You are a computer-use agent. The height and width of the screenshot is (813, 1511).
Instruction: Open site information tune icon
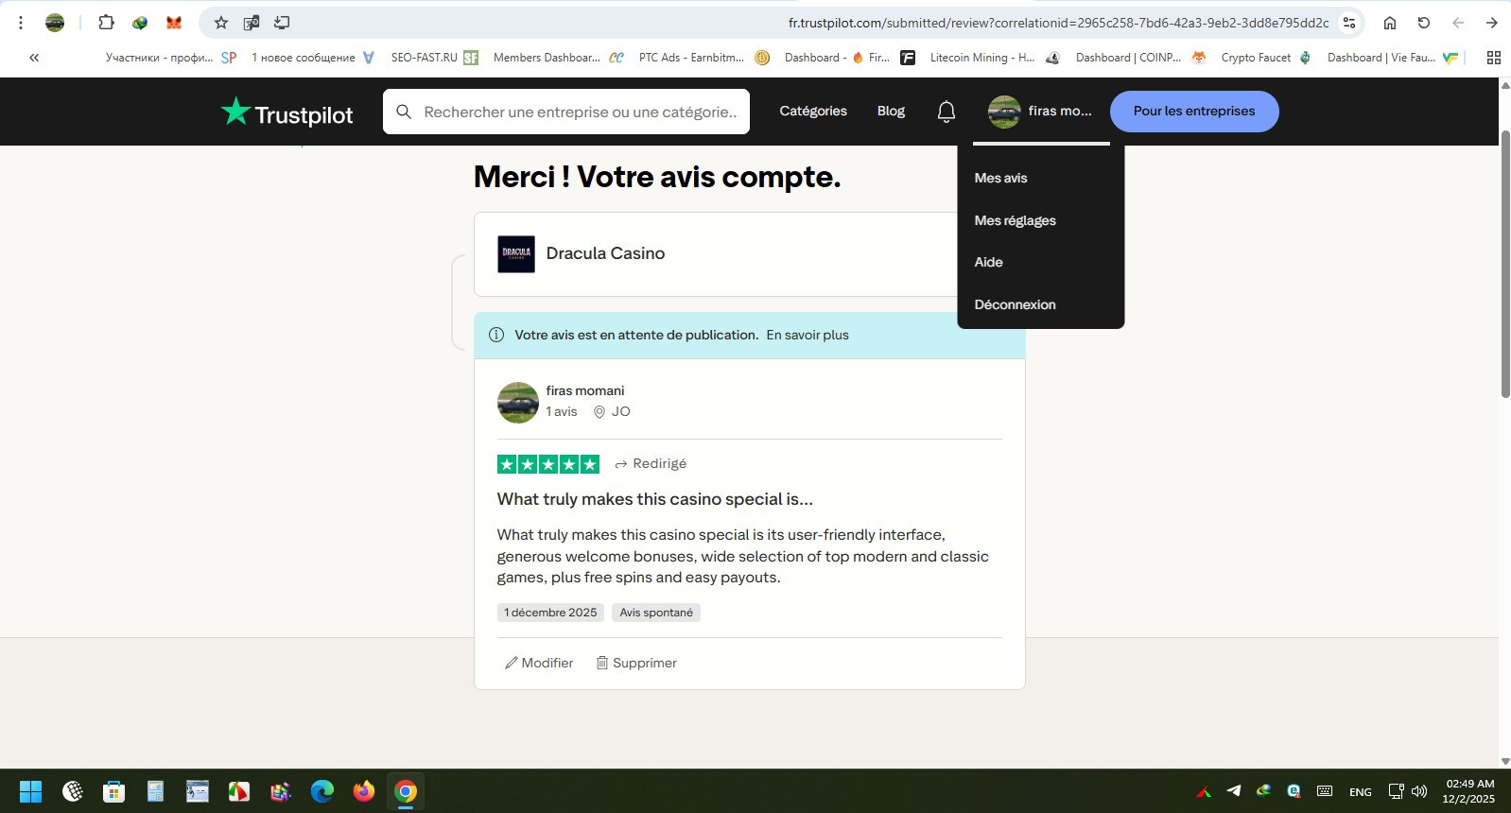(1349, 23)
